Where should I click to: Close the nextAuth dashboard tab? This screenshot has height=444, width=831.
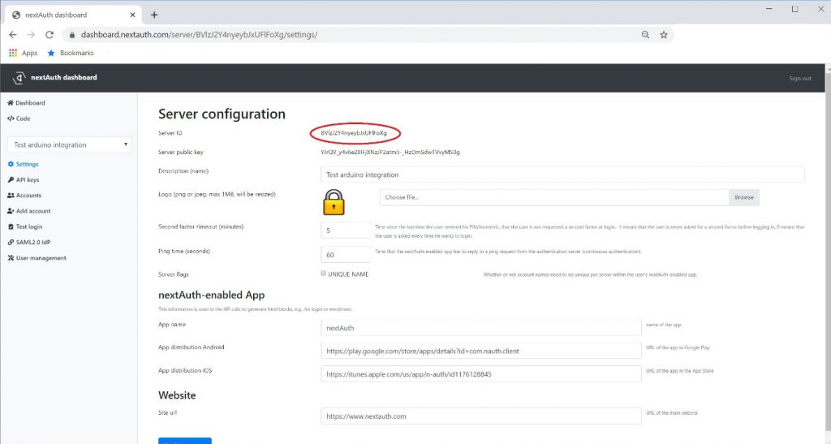132,15
